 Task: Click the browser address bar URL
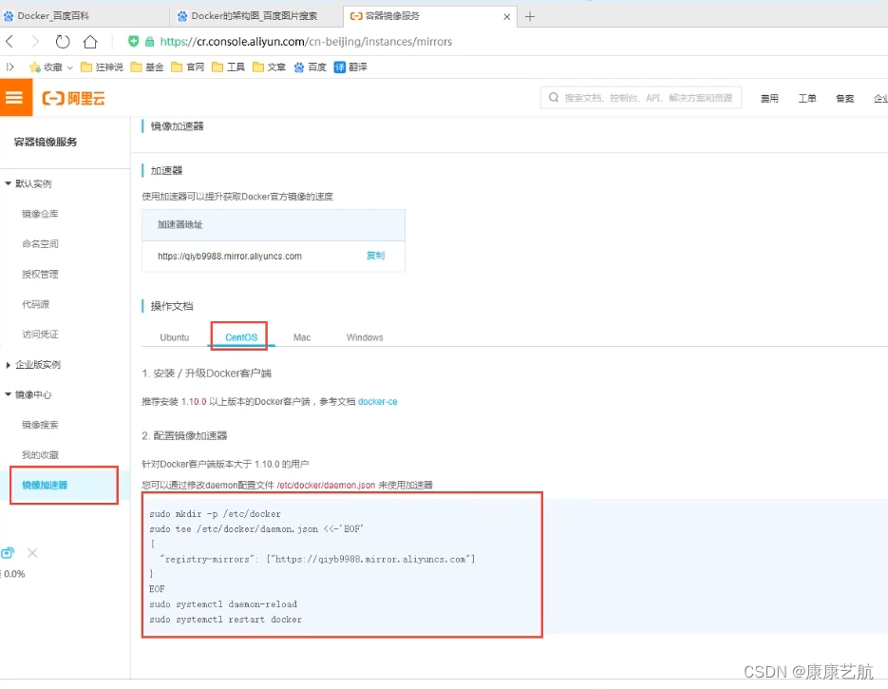pyautogui.click(x=306, y=42)
